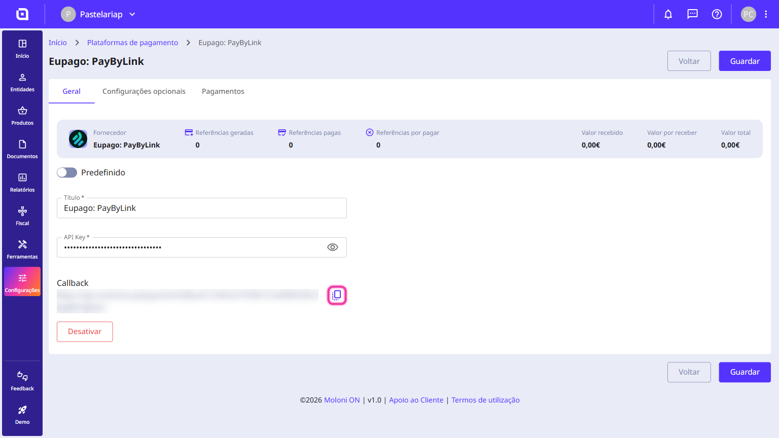Open the messages chat icon

click(693, 14)
